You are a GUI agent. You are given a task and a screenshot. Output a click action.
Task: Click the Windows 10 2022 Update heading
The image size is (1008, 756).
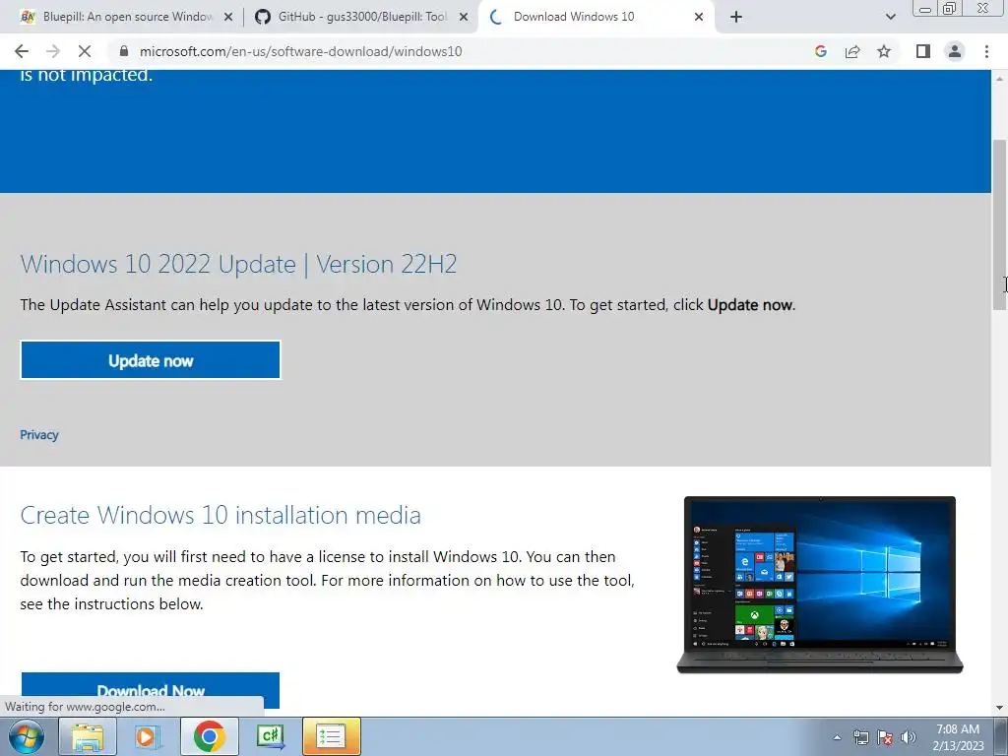[x=238, y=264]
